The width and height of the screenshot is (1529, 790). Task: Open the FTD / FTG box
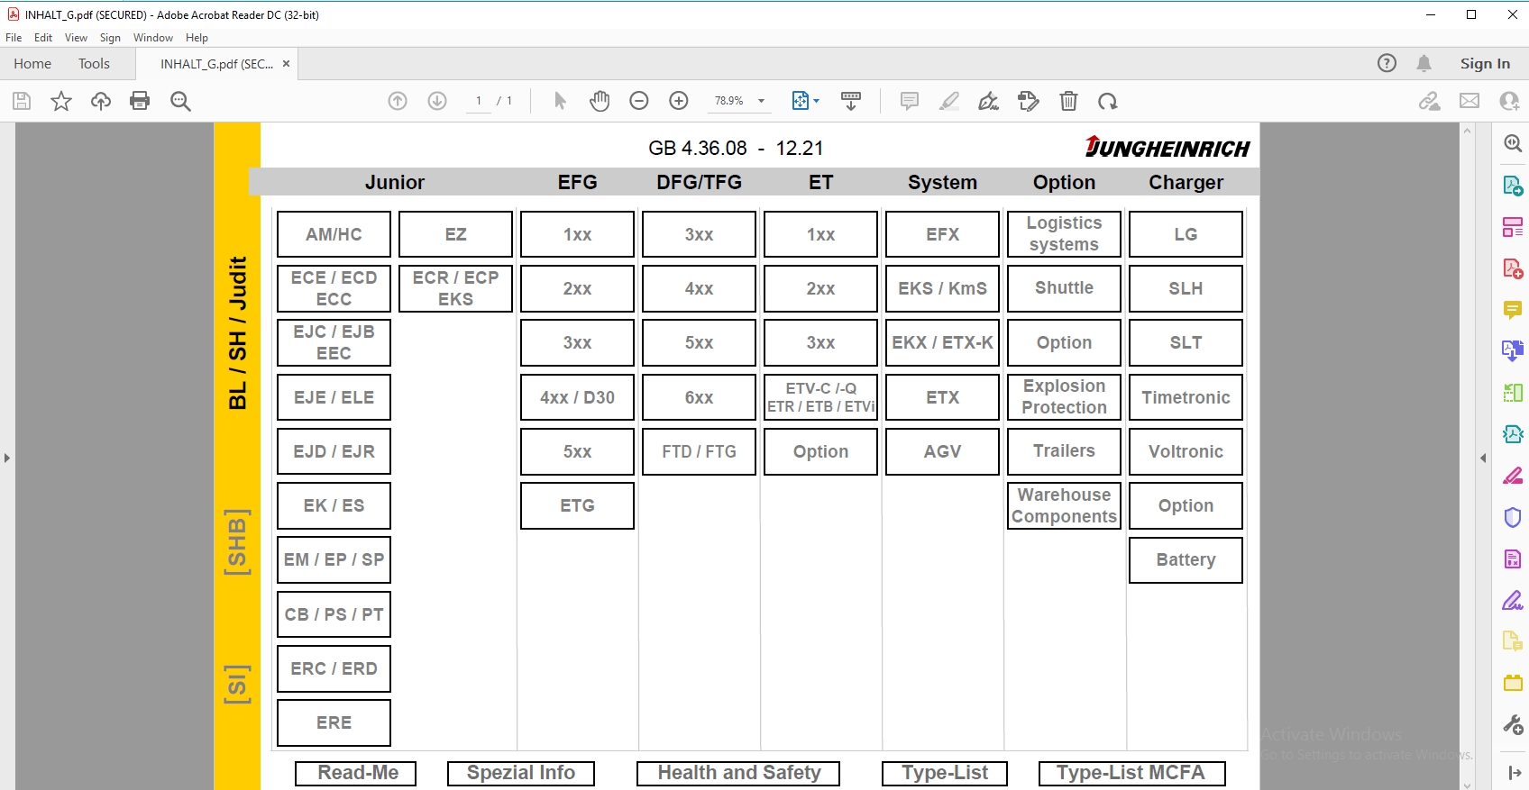tap(699, 451)
